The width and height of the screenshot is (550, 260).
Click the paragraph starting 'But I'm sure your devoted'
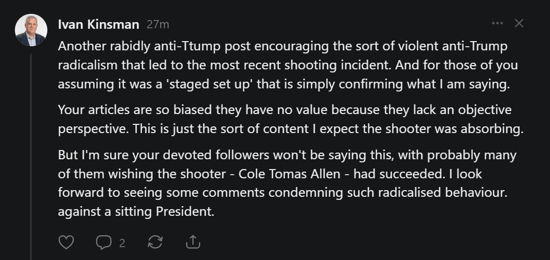tap(287, 183)
